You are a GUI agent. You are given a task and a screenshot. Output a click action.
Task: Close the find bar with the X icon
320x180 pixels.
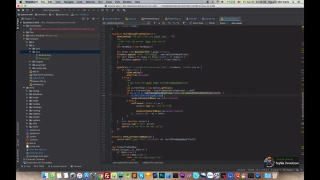(302, 23)
